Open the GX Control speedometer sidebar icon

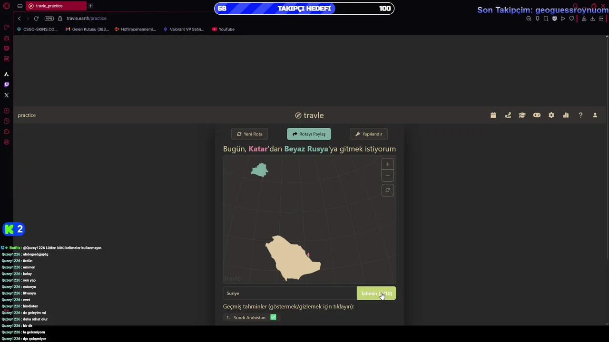7,28
